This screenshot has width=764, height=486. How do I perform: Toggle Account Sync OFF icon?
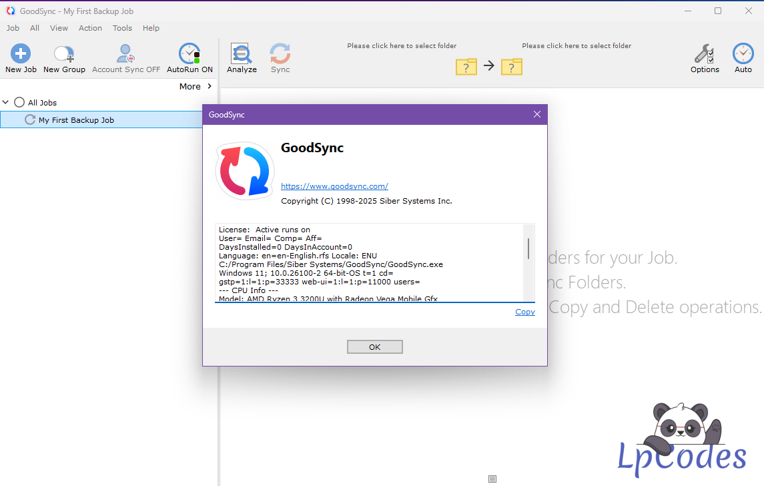[125, 53]
